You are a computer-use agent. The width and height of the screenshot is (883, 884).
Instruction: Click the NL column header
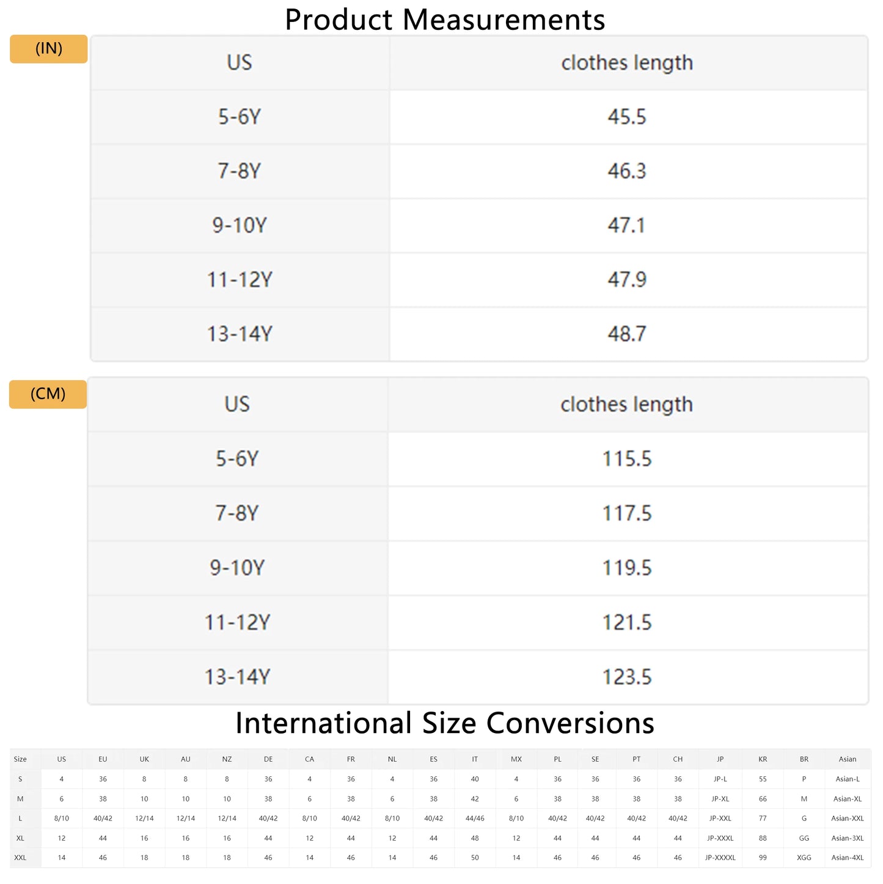click(392, 759)
